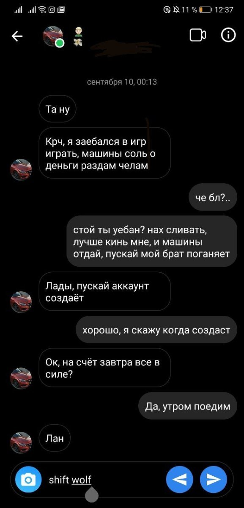Tap the "Да, утром поедим" message
This screenshot has height=508, width=244.
click(x=188, y=406)
